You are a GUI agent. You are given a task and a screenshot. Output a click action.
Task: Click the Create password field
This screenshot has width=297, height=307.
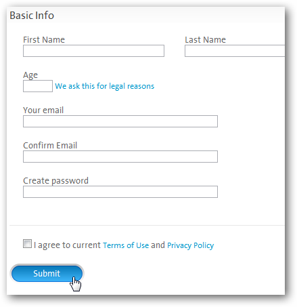120,192
